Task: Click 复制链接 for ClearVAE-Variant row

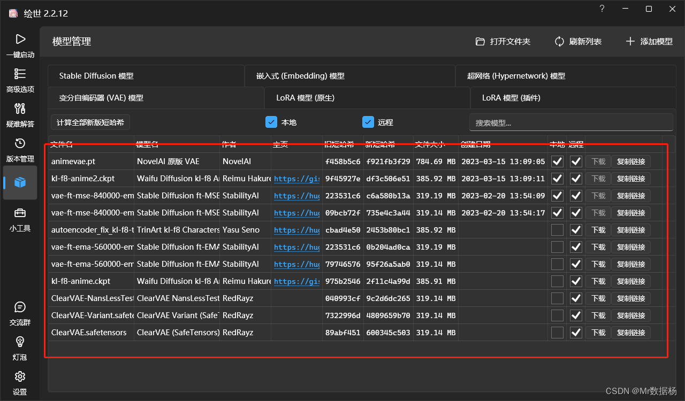Action: tap(631, 315)
